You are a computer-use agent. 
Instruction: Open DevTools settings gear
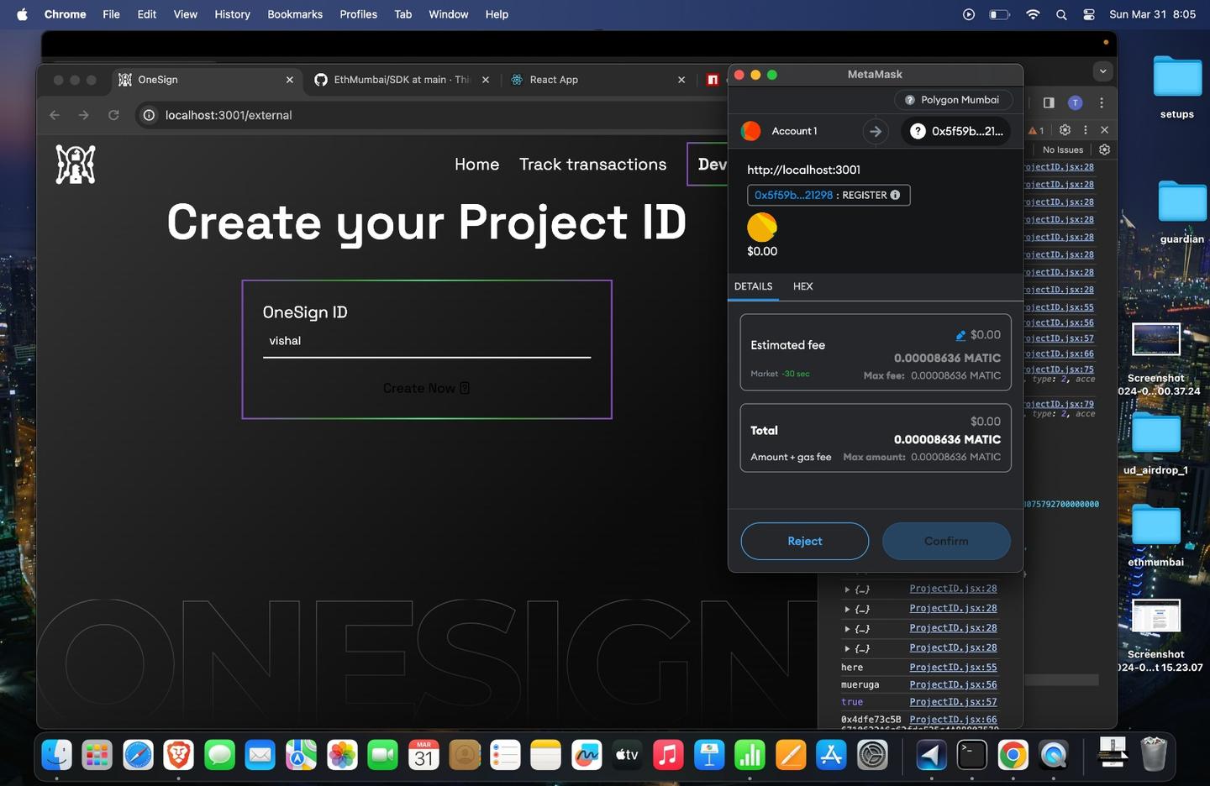pyautogui.click(x=1065, y=130)
